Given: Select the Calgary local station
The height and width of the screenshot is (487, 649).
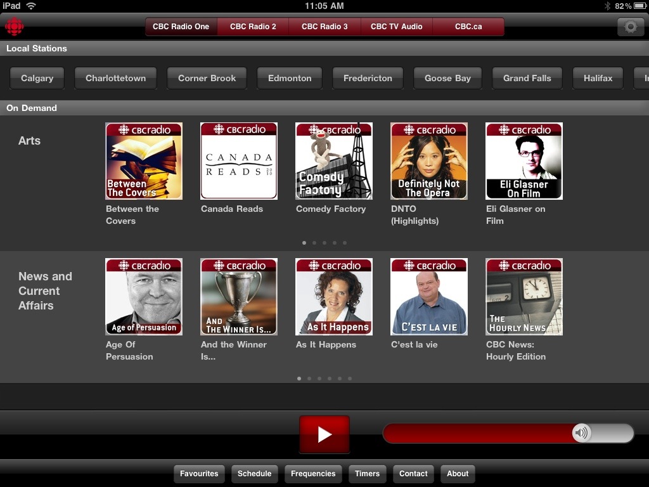Looking at the screenshot, I should [x=37, y=78].
